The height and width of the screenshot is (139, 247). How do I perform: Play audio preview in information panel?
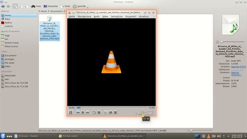217,42
